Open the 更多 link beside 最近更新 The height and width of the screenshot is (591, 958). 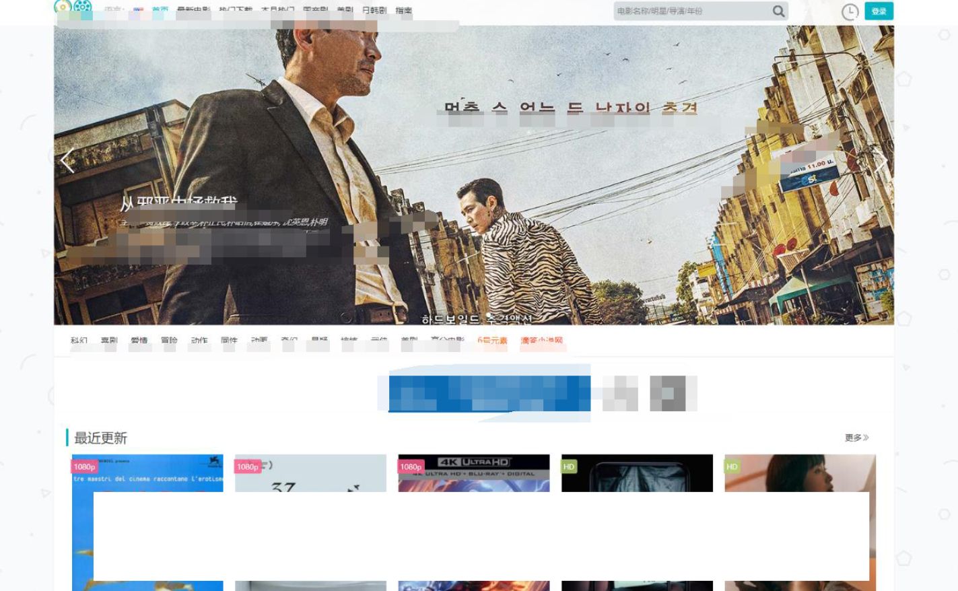click(854, 437)
